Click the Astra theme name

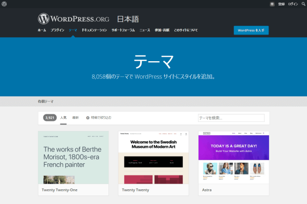pyautogui.click(x=207, y=190)
